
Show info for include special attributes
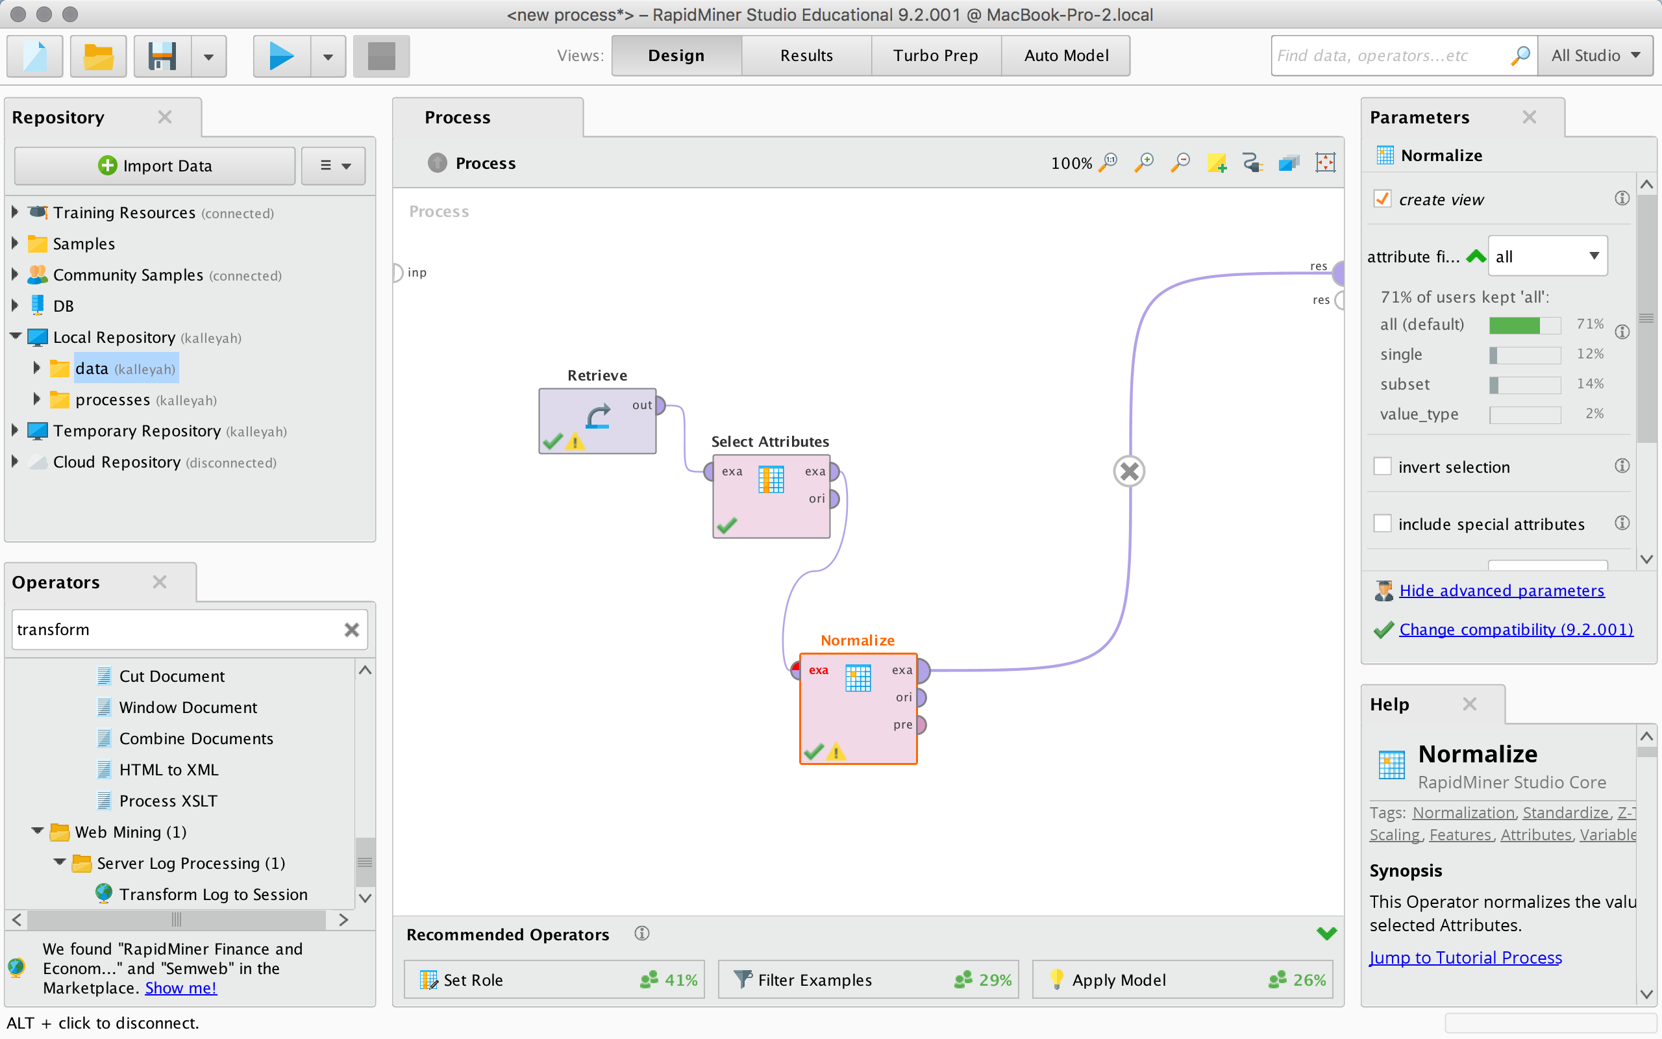click(x=1622, y=523)
